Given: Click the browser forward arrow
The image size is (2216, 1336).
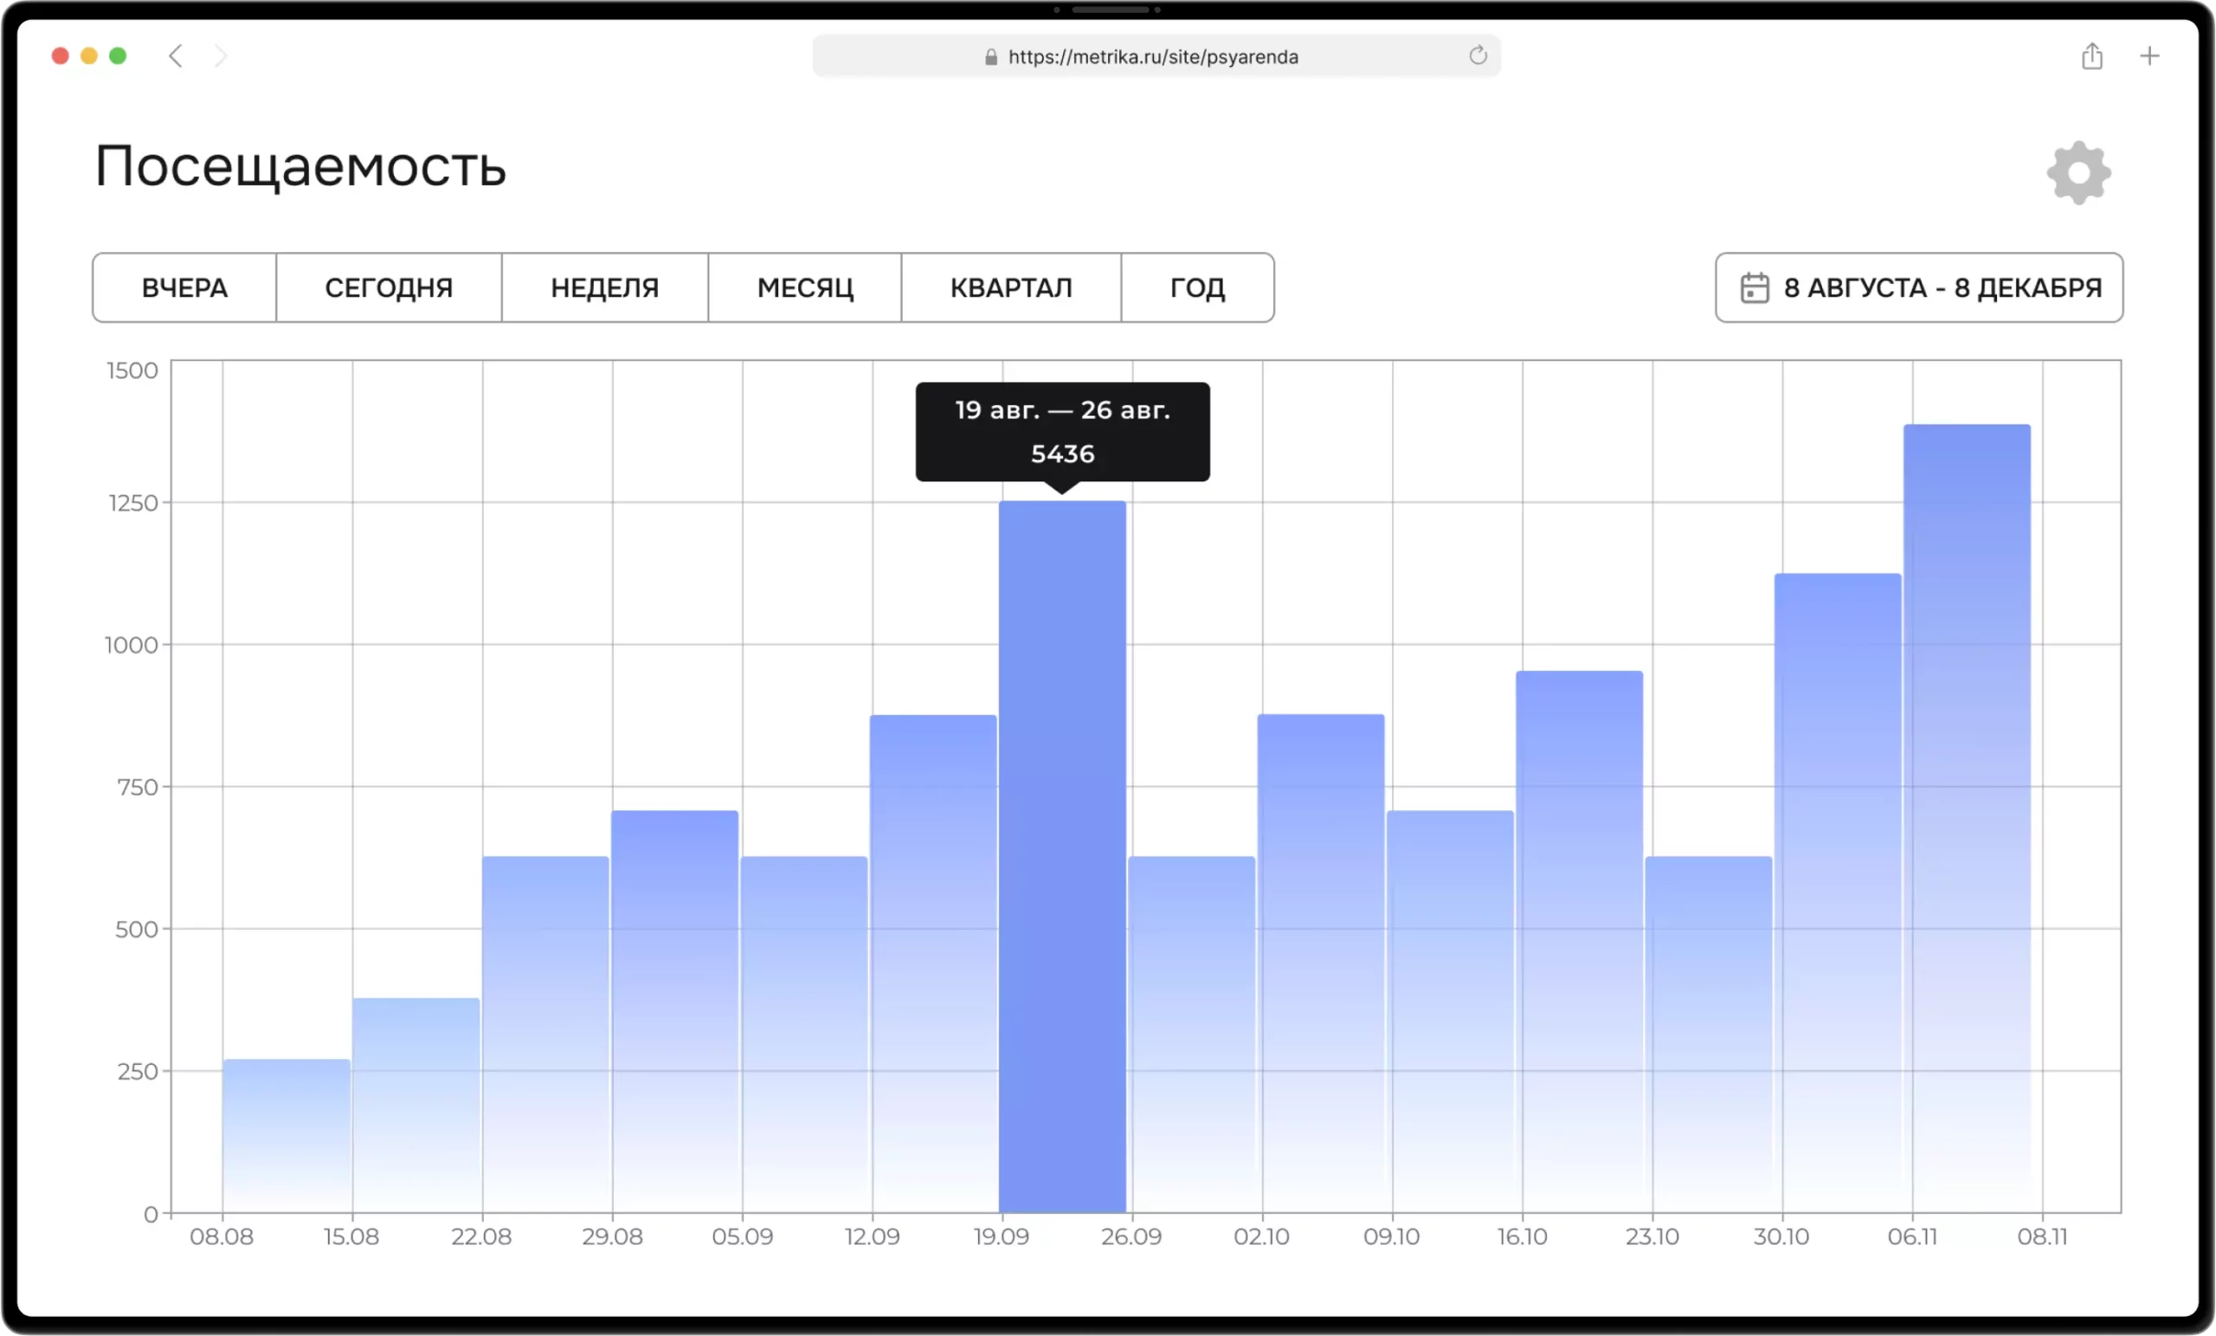Looking at the screenshot, I should pos(221,55).
